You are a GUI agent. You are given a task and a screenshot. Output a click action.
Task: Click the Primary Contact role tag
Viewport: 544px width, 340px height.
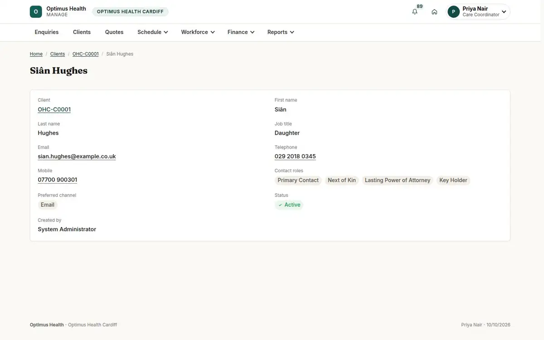pos(298,180)
